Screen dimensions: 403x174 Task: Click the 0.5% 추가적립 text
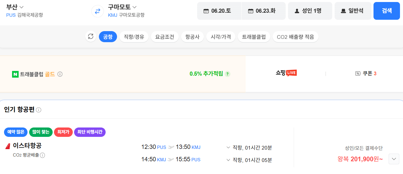(206, 74)
